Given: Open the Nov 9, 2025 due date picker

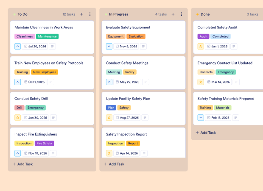Looking at the screenshot, I should [126, 46].
